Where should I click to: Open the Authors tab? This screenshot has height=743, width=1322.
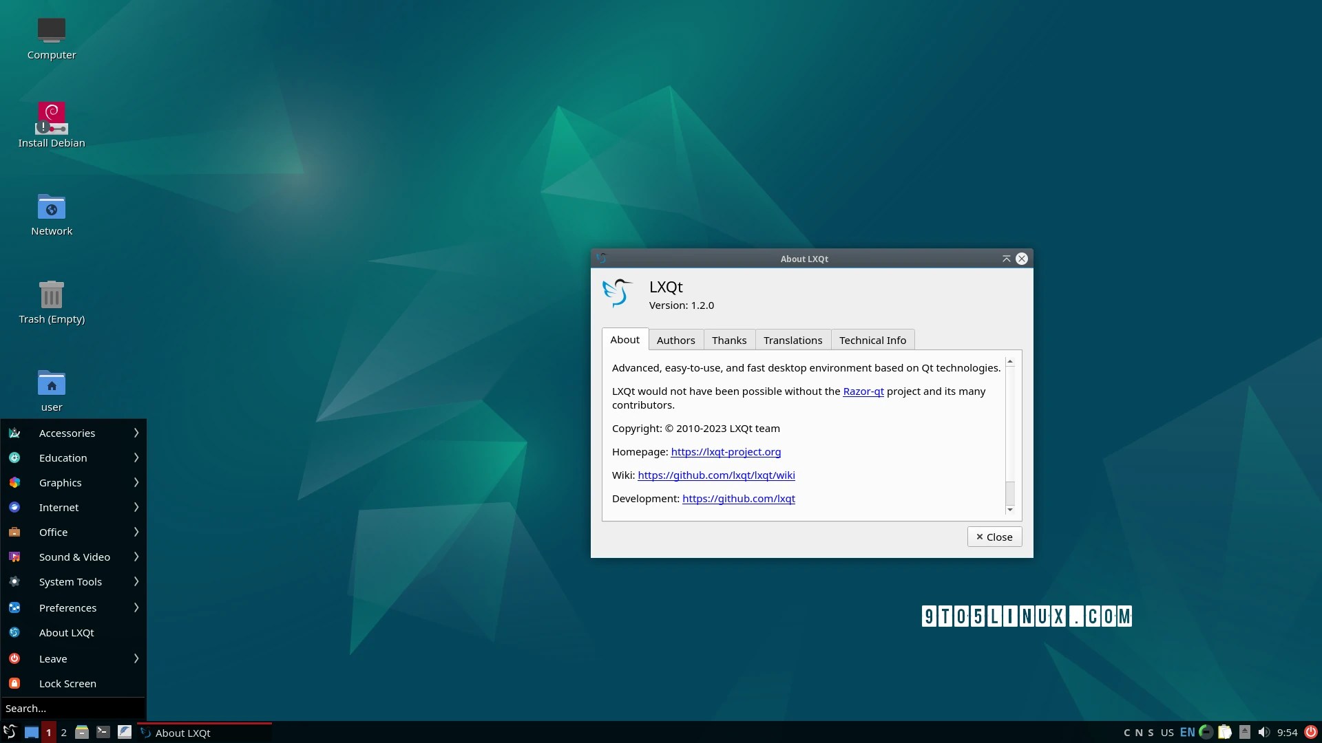click(x=675, y=340)
